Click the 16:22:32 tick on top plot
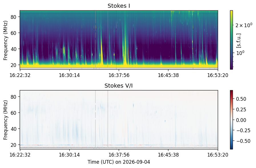256x168 pixels. (x=20, y=75)
